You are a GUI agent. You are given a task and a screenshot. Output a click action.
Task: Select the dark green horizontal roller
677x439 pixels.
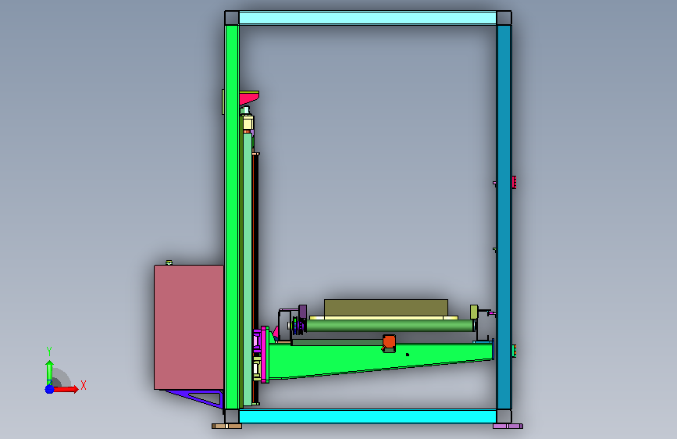coord(390,326)
